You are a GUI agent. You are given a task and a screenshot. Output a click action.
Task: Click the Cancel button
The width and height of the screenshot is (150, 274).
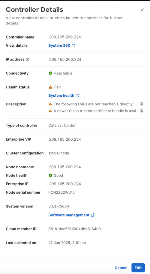click(121, 268)
